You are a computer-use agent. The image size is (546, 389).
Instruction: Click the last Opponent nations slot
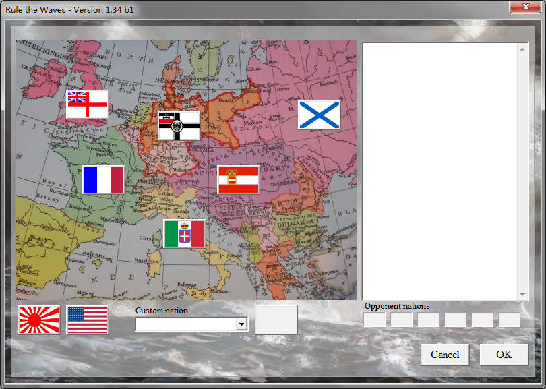click(510, 320)
